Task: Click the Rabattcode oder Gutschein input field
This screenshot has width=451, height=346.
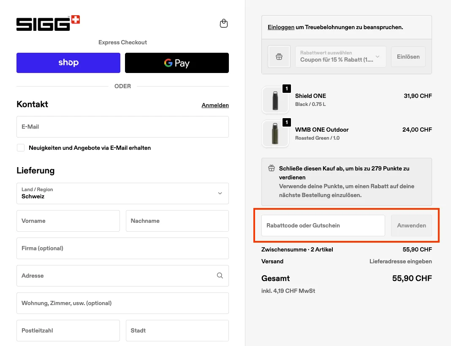Action: tap(323, 225)
